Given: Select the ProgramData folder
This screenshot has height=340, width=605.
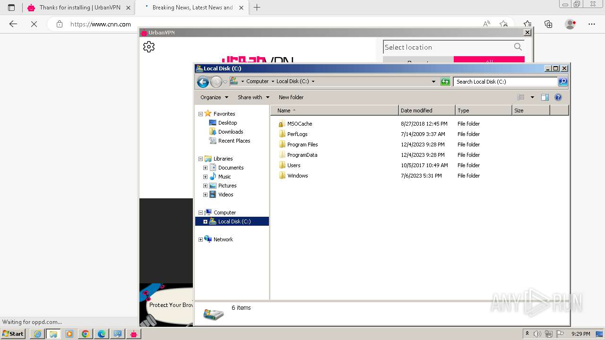Looking at the screenshot, I should pos(302,155).
